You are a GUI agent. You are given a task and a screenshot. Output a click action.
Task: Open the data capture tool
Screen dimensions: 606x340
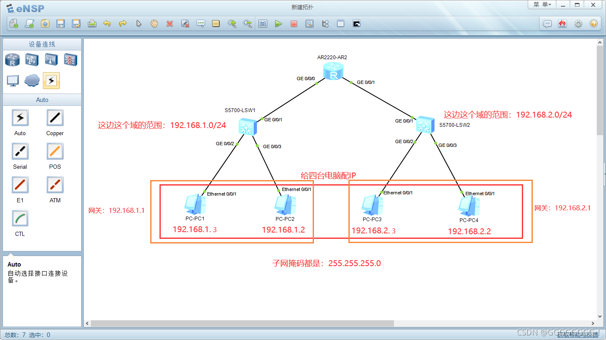click(309, 24)
